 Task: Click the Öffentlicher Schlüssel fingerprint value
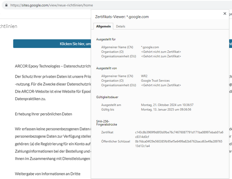179,143
